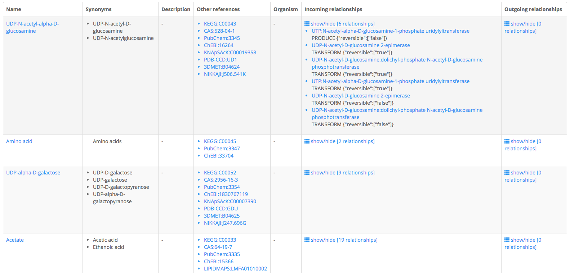Open PDB-CCD:GDU reference link
Viewport: 570px width, 273px height.
pos(221,209)
